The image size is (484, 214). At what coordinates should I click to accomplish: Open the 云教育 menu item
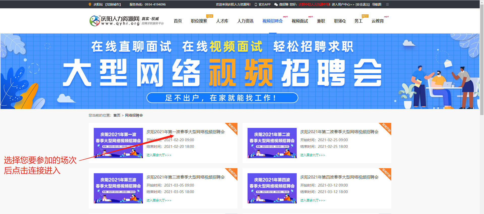click(x=378, y=21)
